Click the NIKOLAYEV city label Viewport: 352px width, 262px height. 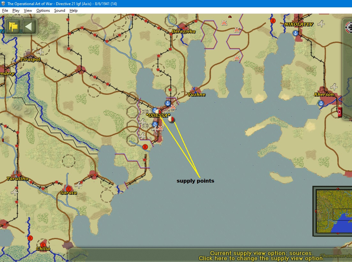pos(299,25)
